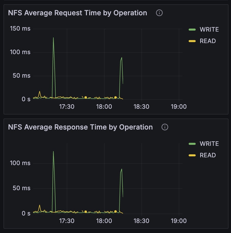Click 19:00 axis label in Request Time chart
Viewport: 231px width, 233px height.
179,107
